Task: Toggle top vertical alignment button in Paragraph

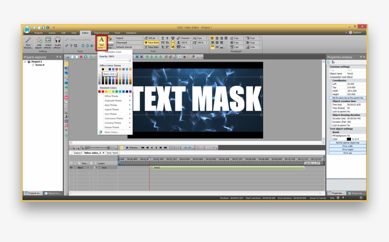Action: pos(213,47)
